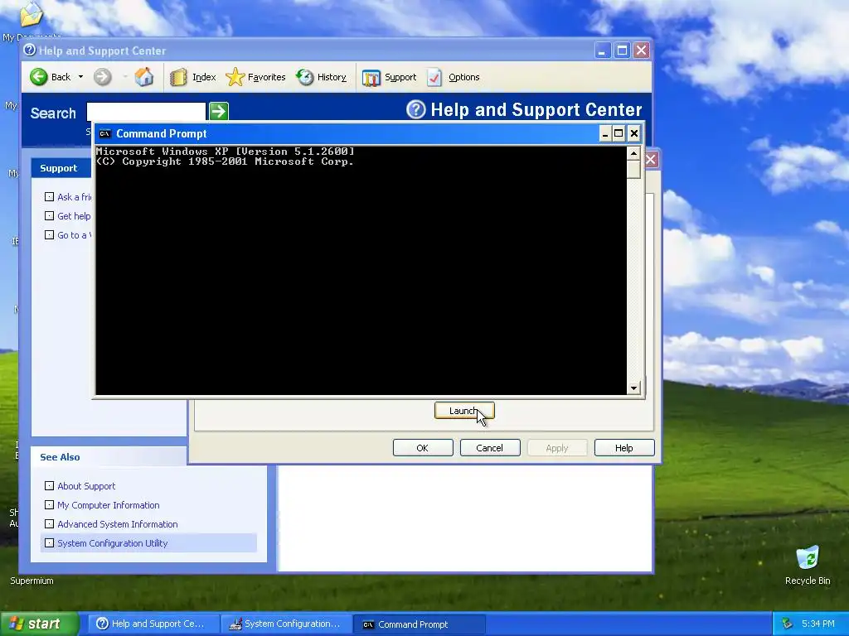The height and width of the screenshot is (636, 849).
Task: Minimize the Help and Support Center window
Action: 602,51
